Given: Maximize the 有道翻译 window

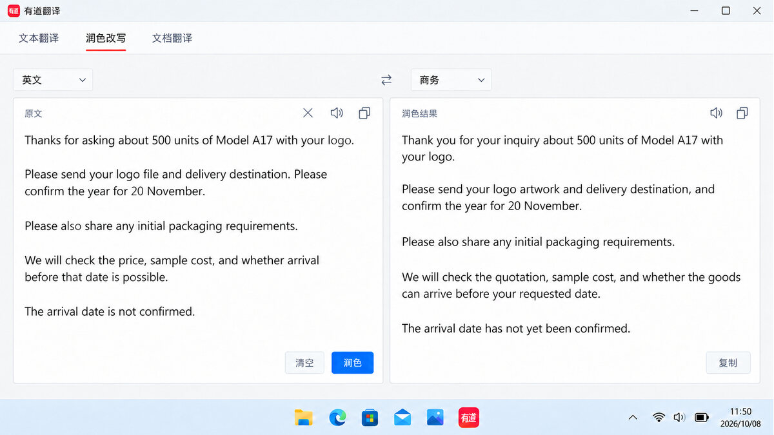Looking at the screenshot, I should point(726,11).
